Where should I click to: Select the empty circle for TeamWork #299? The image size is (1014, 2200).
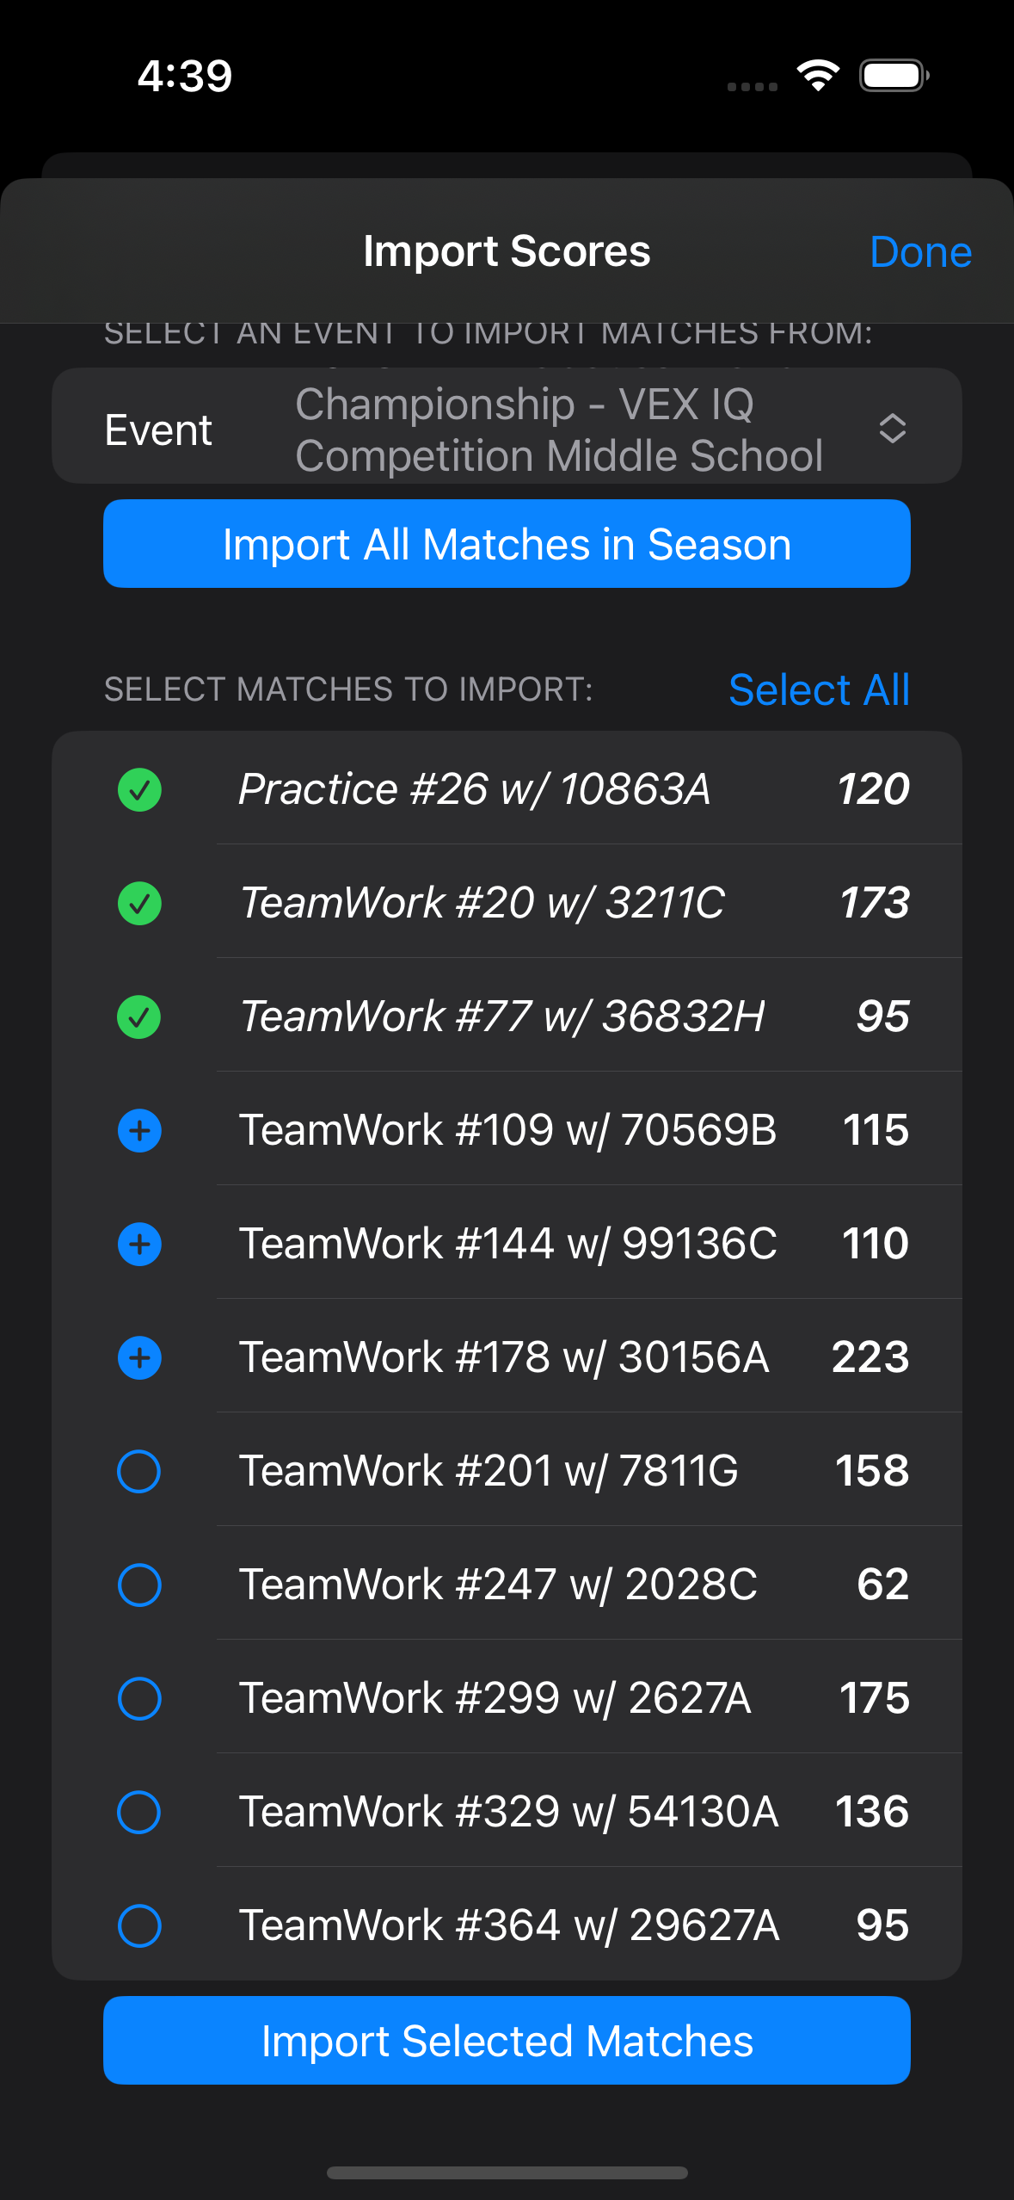139,1698
